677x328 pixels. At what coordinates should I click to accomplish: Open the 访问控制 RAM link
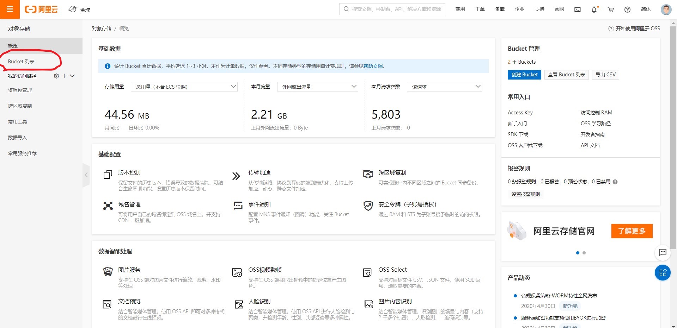(596, 113)
